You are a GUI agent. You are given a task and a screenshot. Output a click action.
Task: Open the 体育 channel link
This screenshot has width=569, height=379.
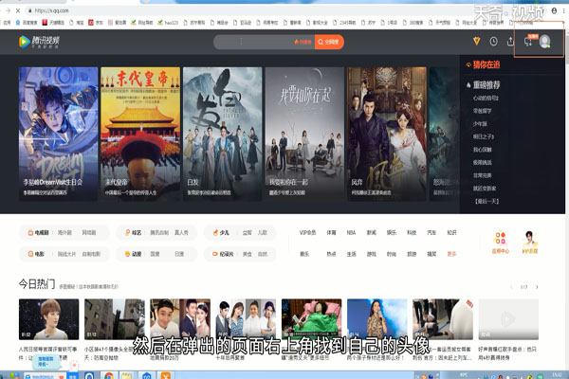tap(331, 232)
